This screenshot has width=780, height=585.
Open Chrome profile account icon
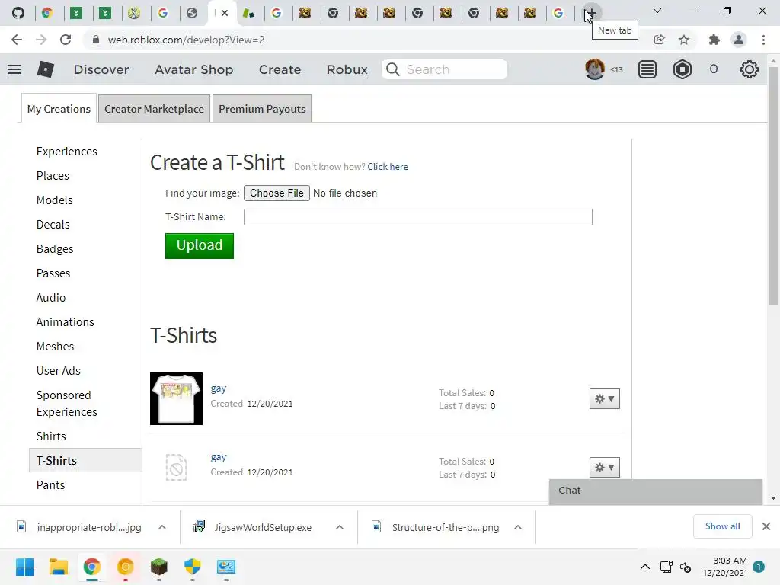739,40
